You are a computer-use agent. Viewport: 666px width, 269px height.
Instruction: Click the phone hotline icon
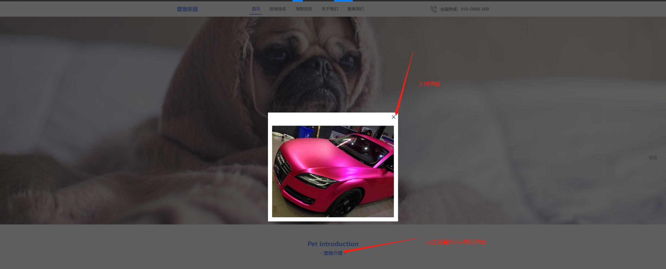point(433,9)
